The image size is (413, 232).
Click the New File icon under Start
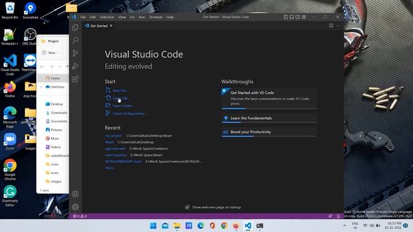(108, 90)
